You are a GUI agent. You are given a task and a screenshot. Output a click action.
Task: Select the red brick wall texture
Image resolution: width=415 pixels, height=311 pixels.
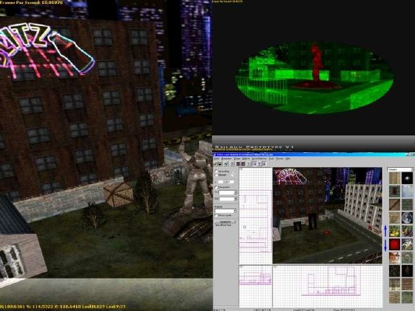(x=407, y=284)
